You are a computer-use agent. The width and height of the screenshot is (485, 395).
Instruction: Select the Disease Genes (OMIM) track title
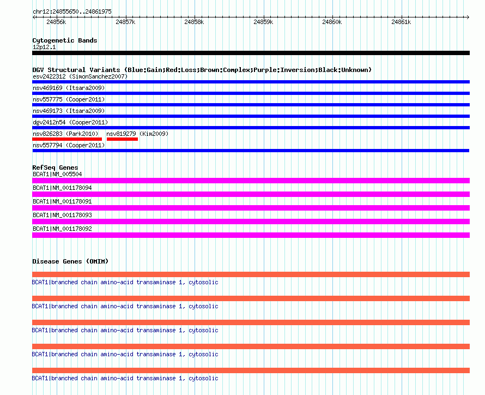(70, 261)
